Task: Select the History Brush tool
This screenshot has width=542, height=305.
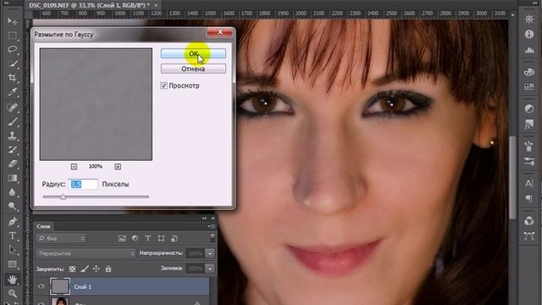Action: click(12, 150)
